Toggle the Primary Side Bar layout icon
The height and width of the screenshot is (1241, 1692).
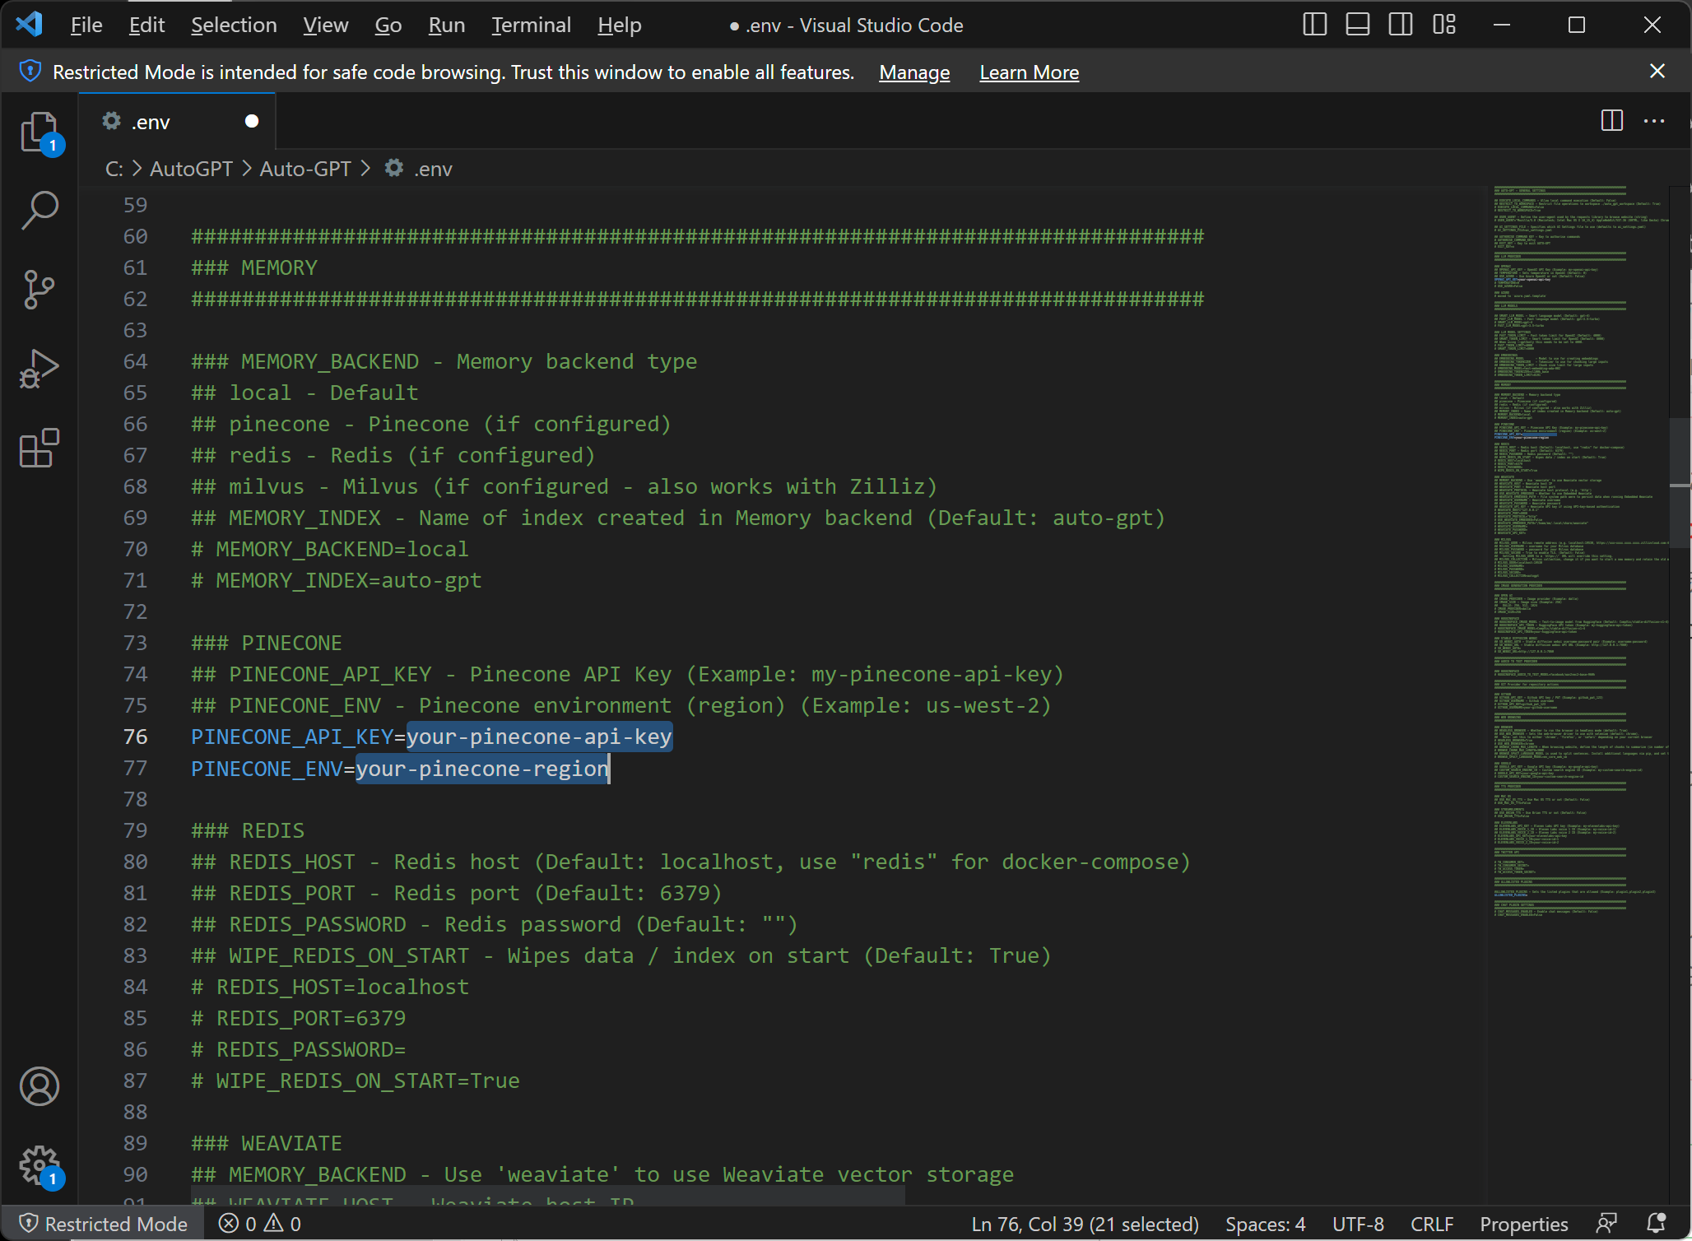click(1315, 25)
